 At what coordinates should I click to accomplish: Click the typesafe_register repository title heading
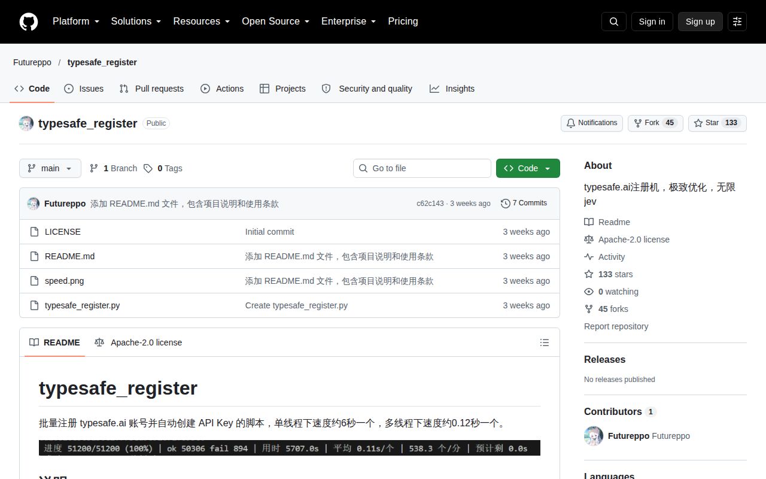tap(88, 123)
